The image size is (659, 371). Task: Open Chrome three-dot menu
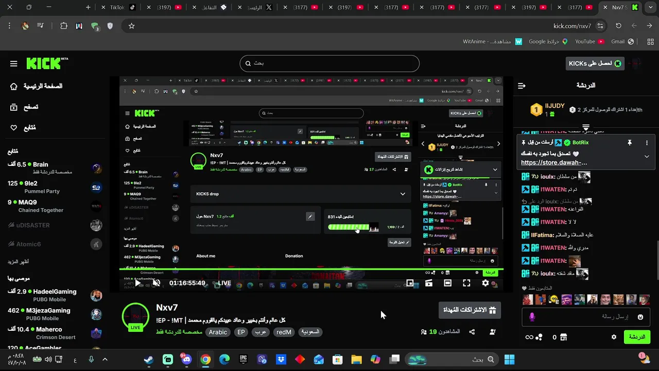pyautogui.click(x=9, y=26)
